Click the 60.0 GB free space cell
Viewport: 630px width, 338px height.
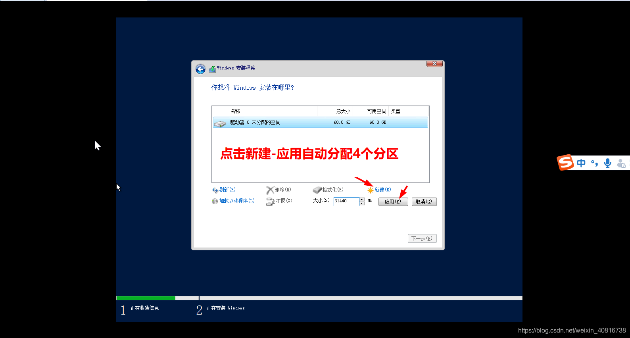coord(378,123)
